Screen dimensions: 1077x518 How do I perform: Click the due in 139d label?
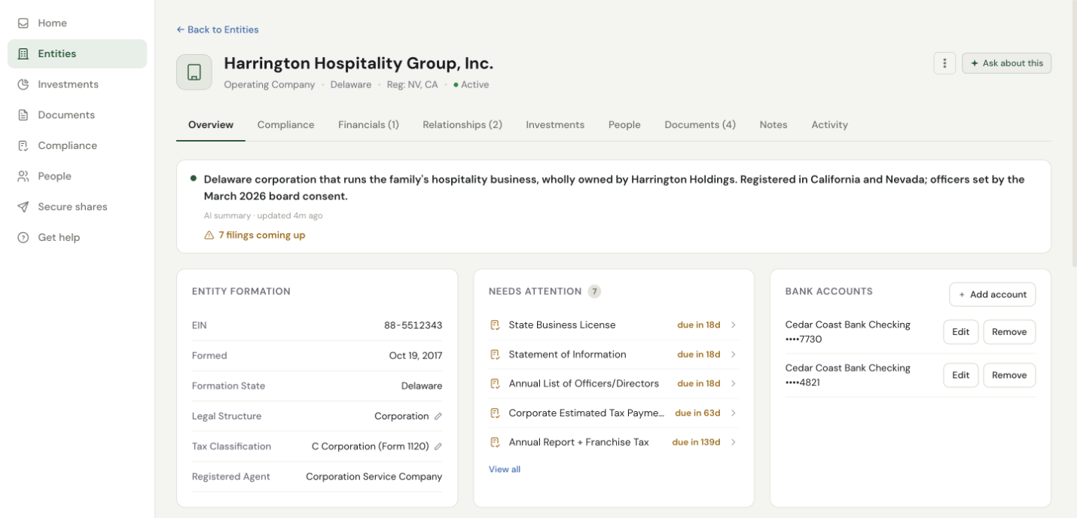tap(696, 443)
